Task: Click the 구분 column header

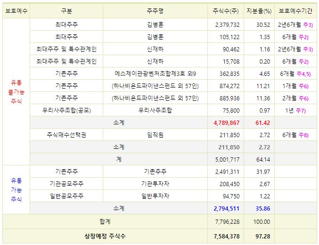Action: click(66, 11)
